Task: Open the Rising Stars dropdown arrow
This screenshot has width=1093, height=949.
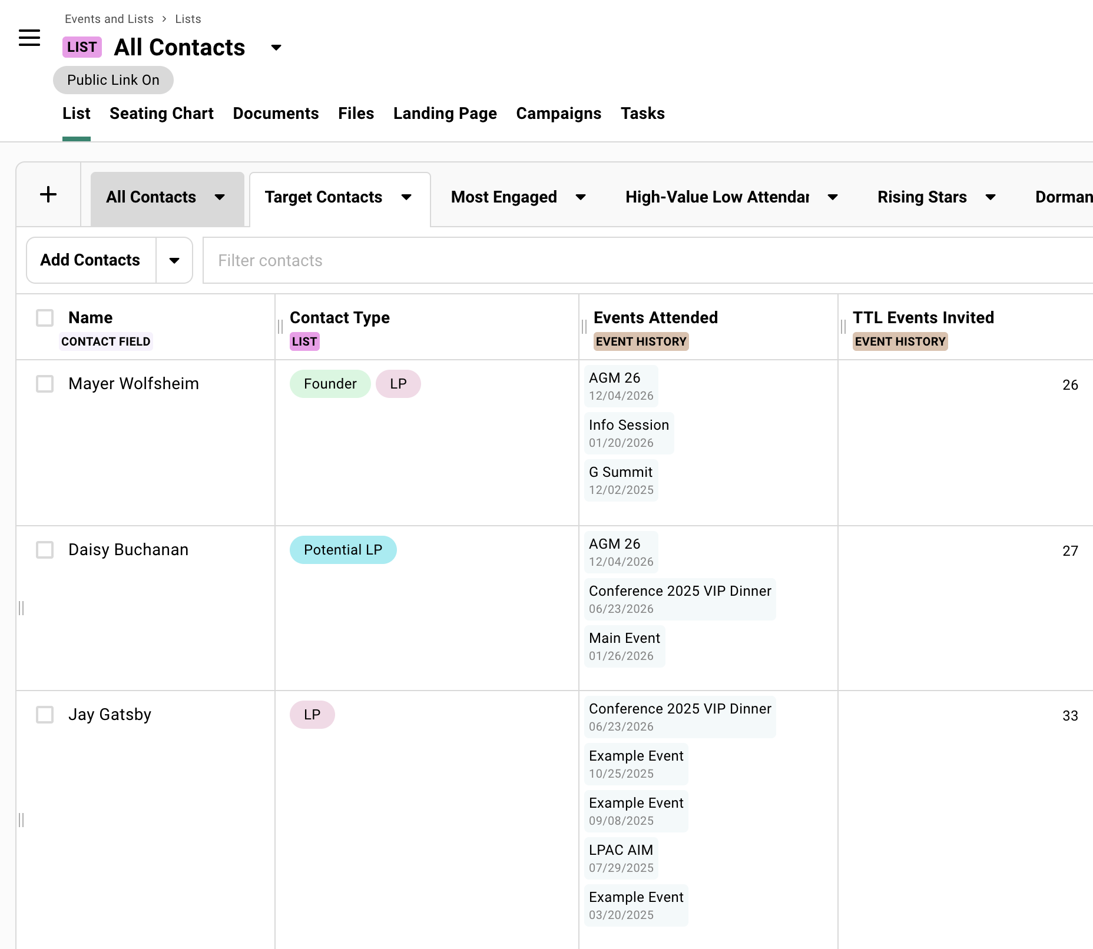Action: tap(991, 198)
